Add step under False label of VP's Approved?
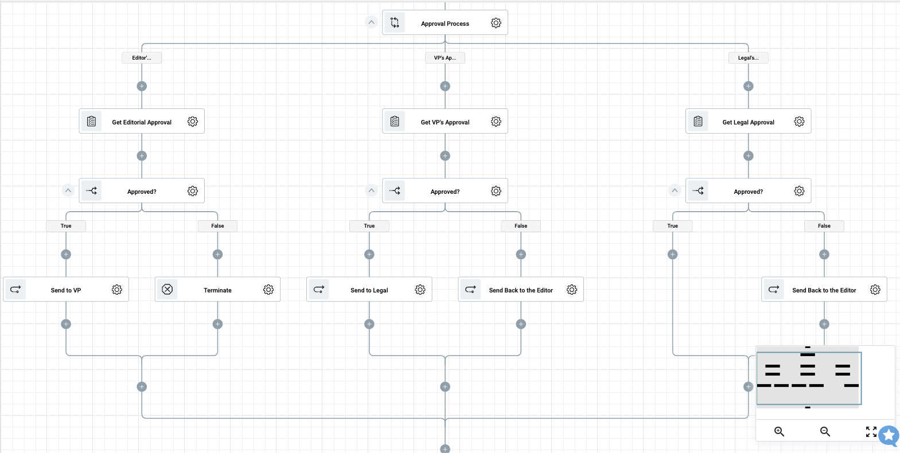Screen dimensions: 900x453 coord(521,255)
